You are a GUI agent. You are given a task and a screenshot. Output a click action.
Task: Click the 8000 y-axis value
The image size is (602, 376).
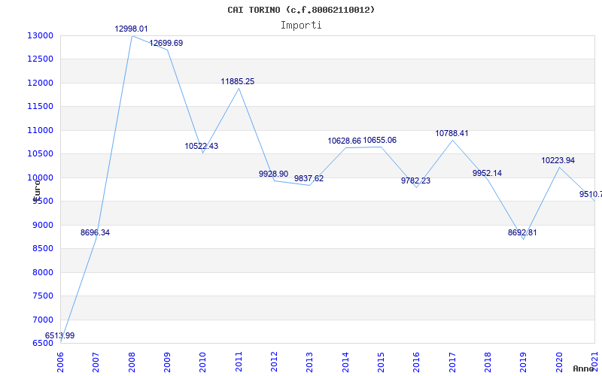click(42, 272)
